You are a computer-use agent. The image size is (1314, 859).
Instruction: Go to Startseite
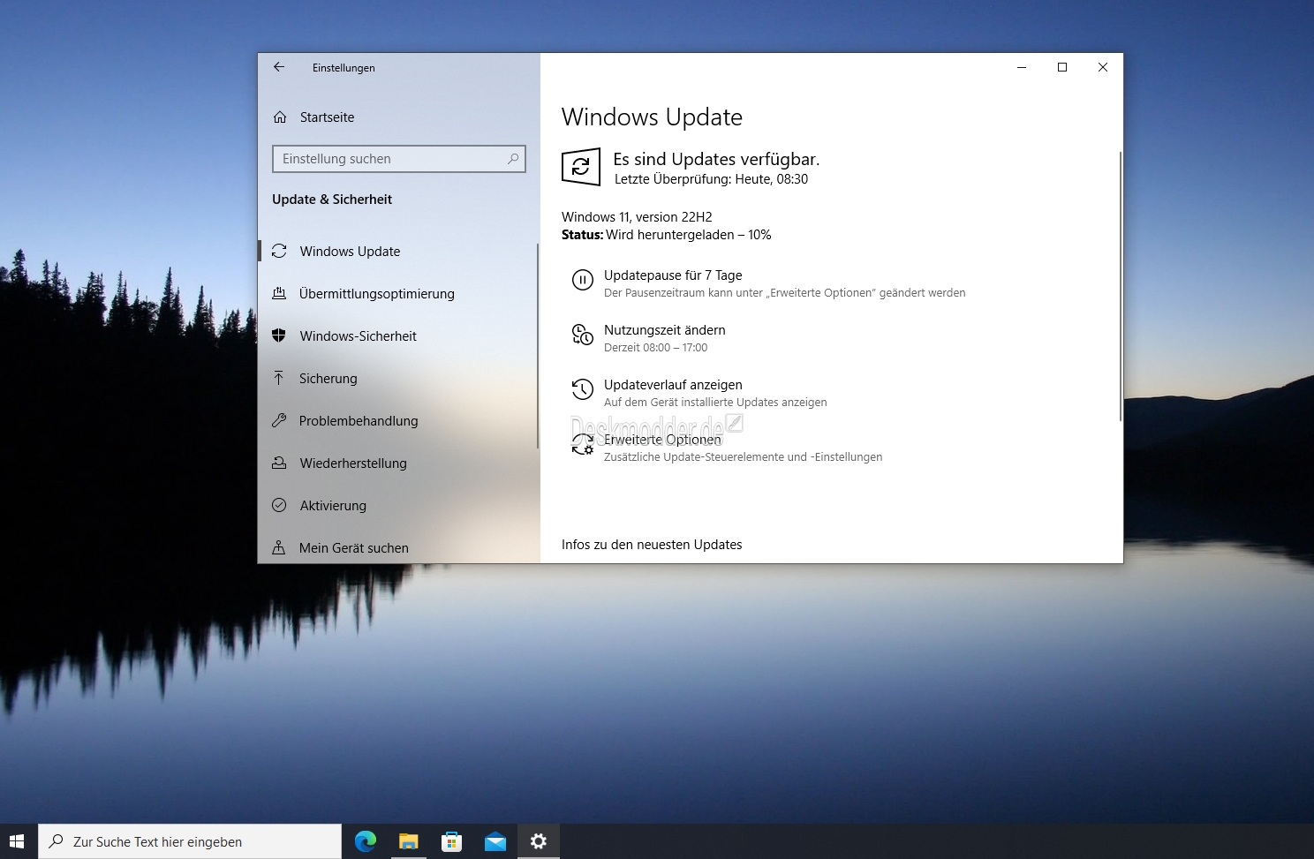[397, 117]
